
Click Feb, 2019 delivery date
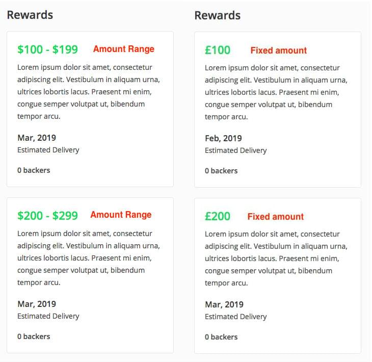point(223,138)
